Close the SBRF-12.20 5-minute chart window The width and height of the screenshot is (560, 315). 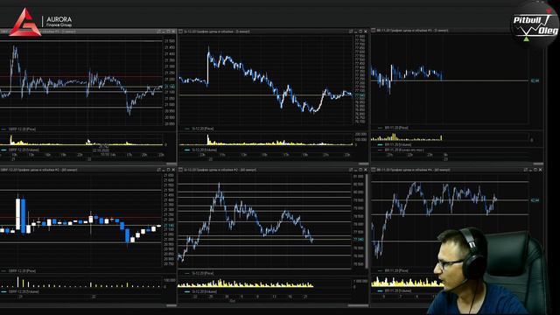pyautogui.click(x=173, y=31)
